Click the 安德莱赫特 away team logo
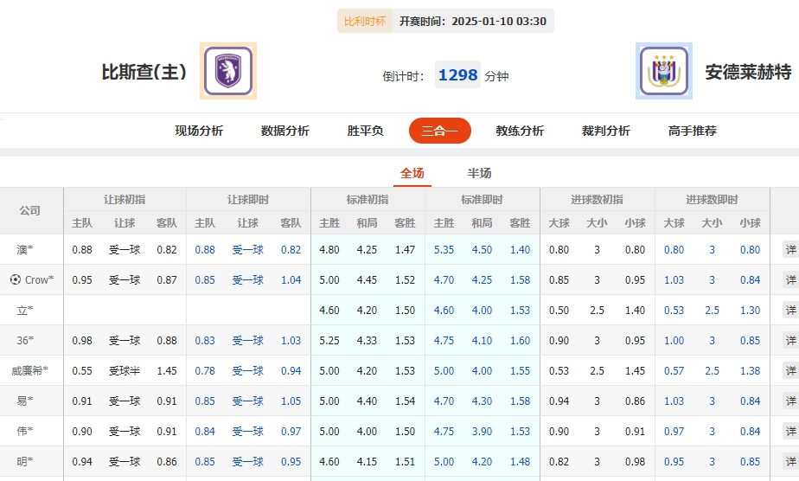The image size is (799, 481). [663, 71]
